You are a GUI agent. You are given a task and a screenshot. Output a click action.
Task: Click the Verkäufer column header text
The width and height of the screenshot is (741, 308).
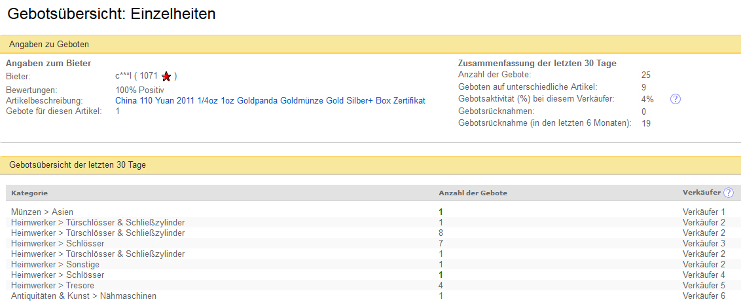(x=701, y=193)
